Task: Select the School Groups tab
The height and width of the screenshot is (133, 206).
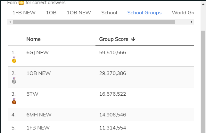Action: tap(144, 13)
